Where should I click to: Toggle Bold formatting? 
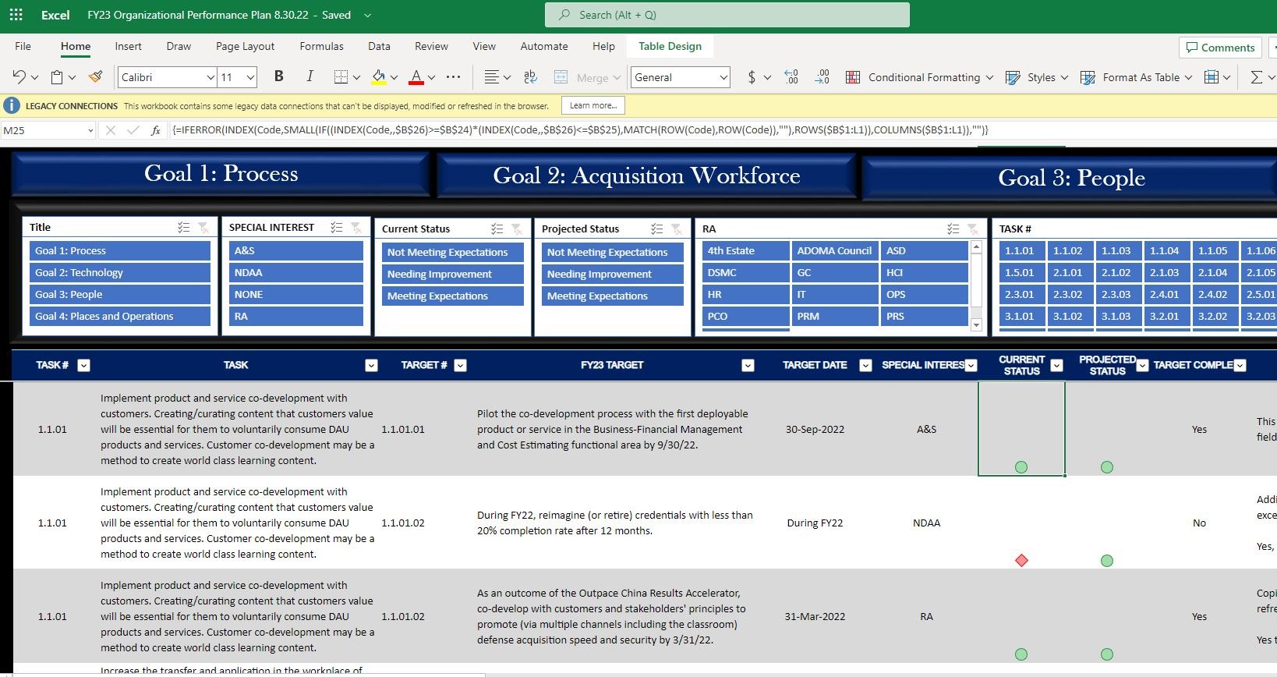tap(278, 76)
